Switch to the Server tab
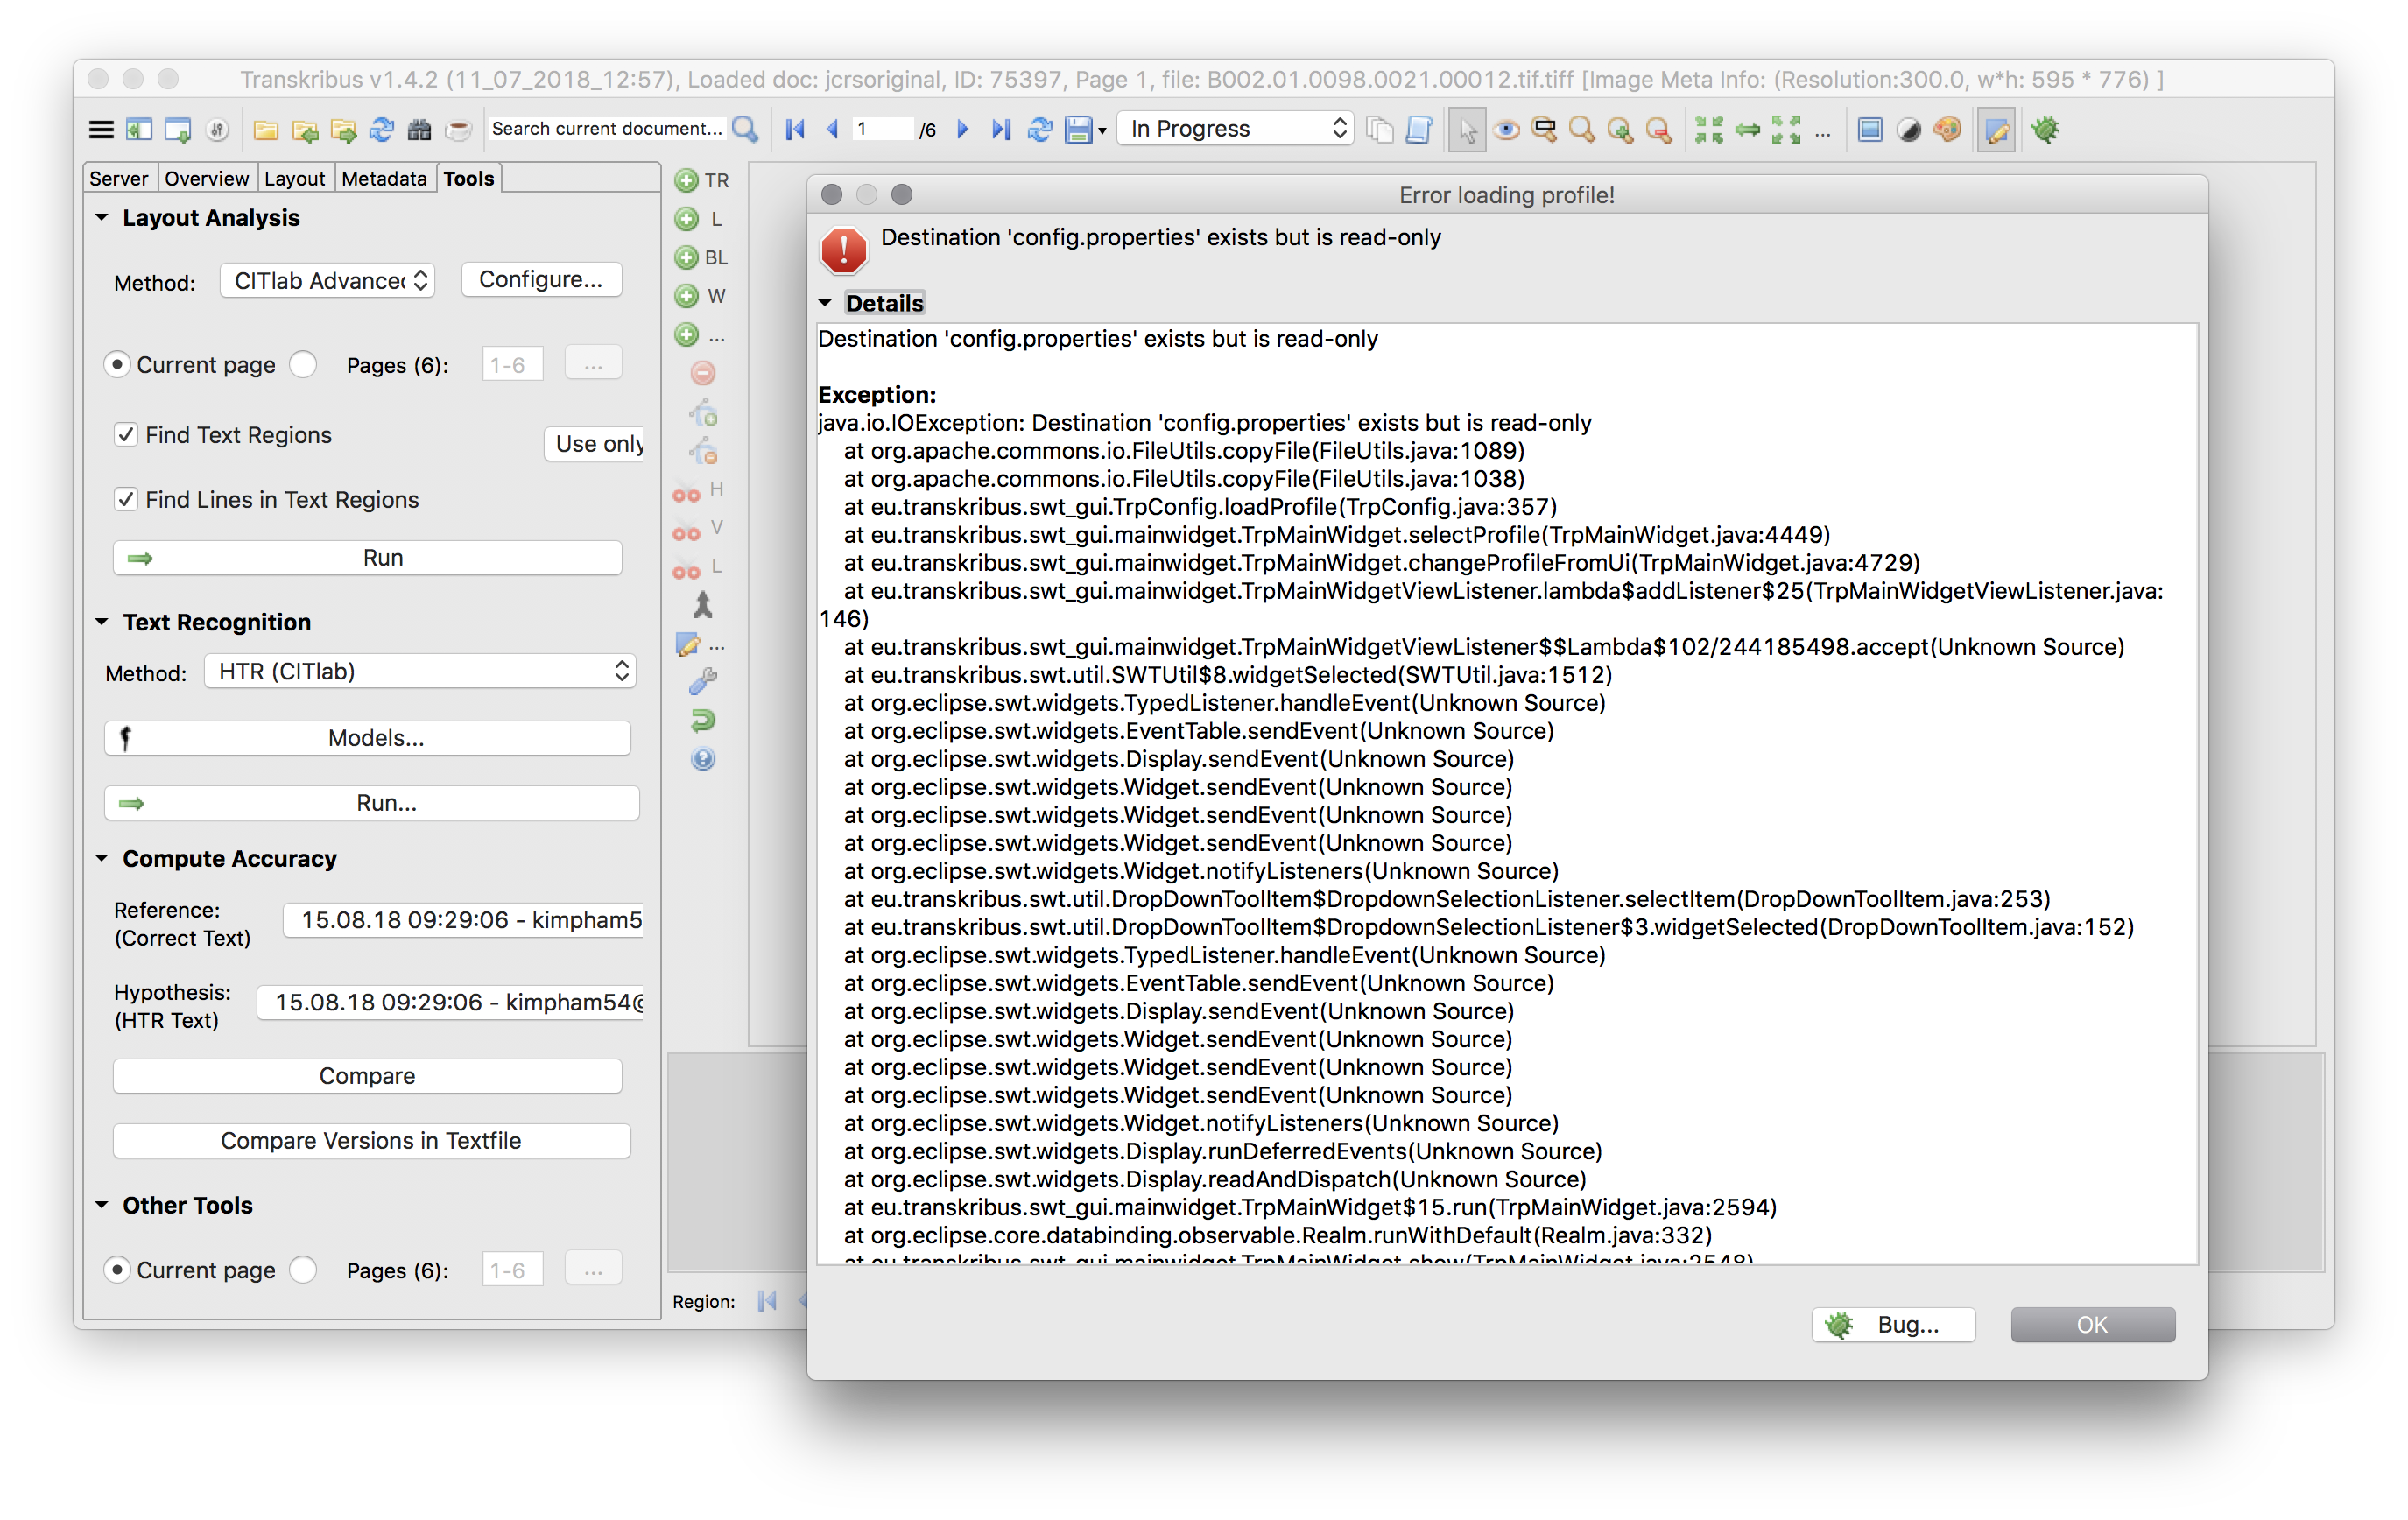2408x1520 pixels. tap(119, 177)
